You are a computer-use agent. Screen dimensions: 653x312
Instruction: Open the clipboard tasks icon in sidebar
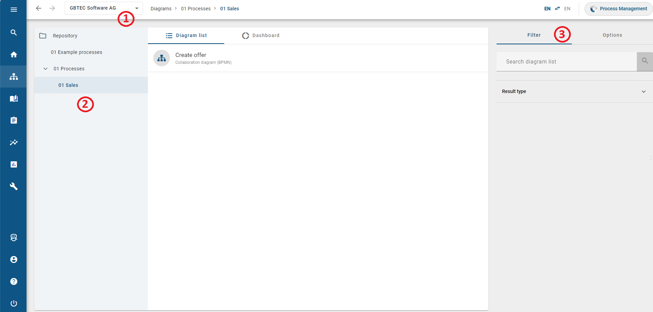click(x=14, y=120)
